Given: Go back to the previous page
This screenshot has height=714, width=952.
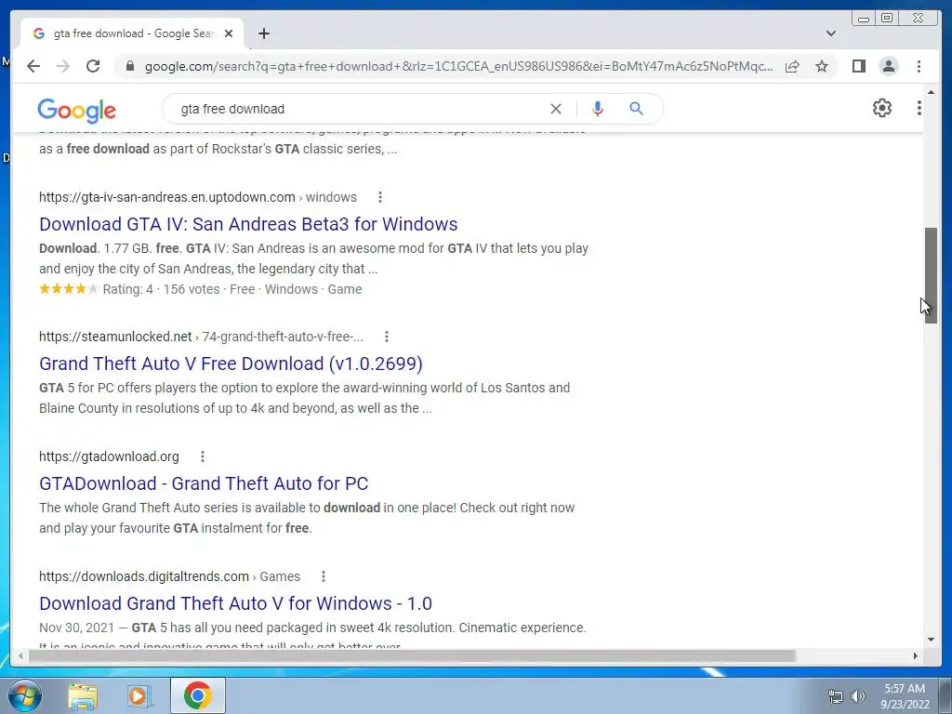Looking at the screenshot, I should [33, 66].
